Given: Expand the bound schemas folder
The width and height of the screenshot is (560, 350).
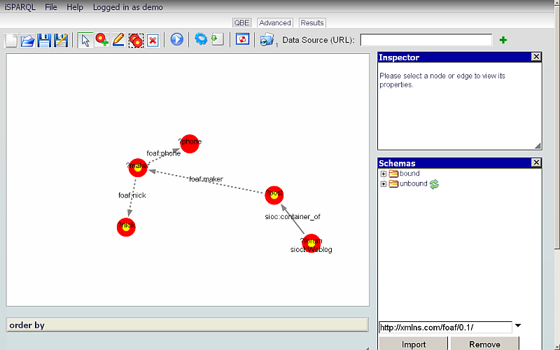Looking at the screenshot, I should coord(383,174).
